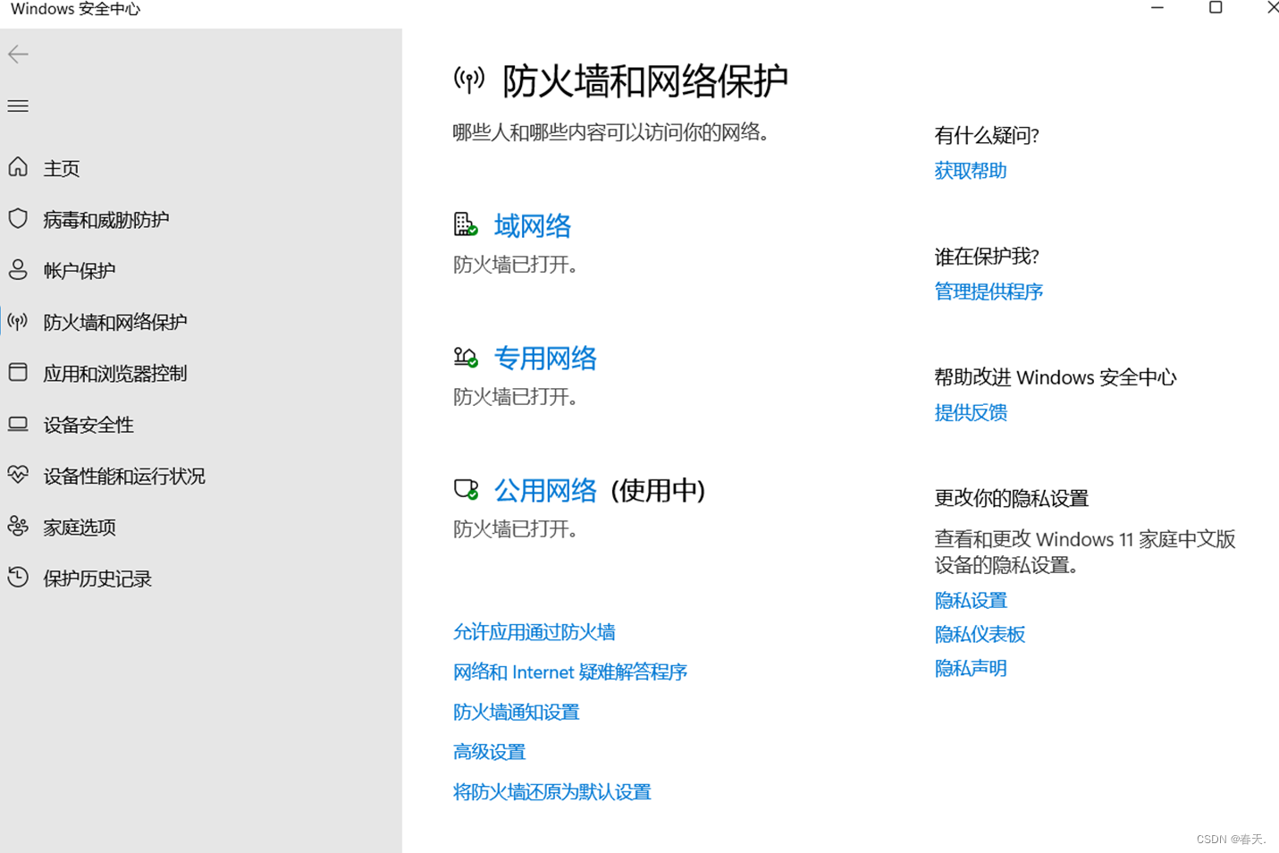1279x853 pixels.
Task: Open 应用和浏览器控制 section
Action: click(x=115, y=374)
